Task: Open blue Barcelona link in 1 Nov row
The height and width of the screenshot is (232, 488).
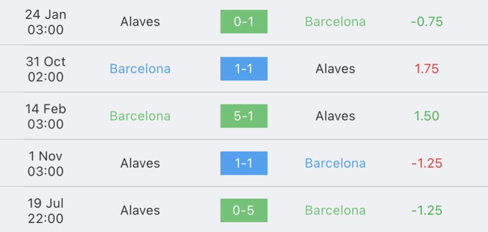Action: click(x=335, y=163)
